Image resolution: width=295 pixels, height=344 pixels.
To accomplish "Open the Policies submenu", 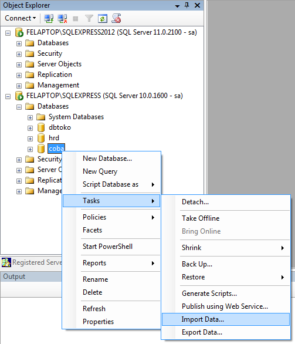I will (x=111, y=217).
